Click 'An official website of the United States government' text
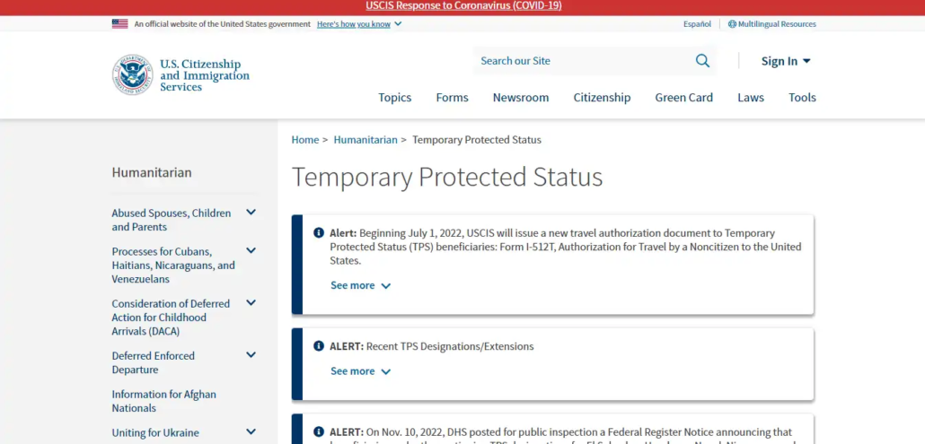This screenshot has height=444, width=925. click(x=223, y=24)
